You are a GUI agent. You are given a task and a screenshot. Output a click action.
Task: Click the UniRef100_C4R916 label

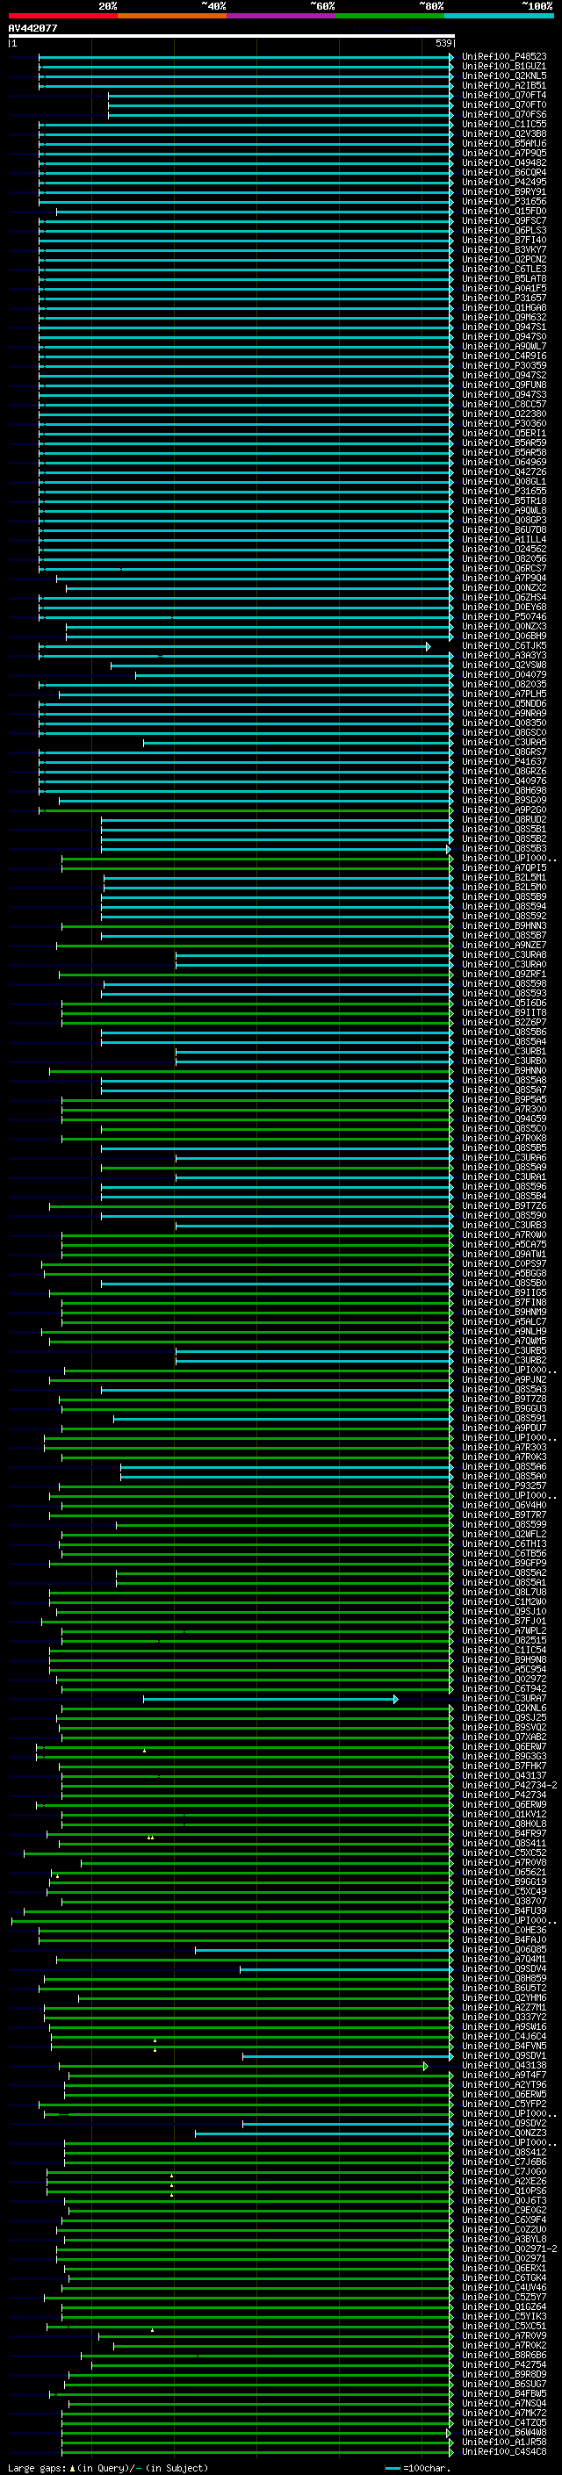point(504,356)
